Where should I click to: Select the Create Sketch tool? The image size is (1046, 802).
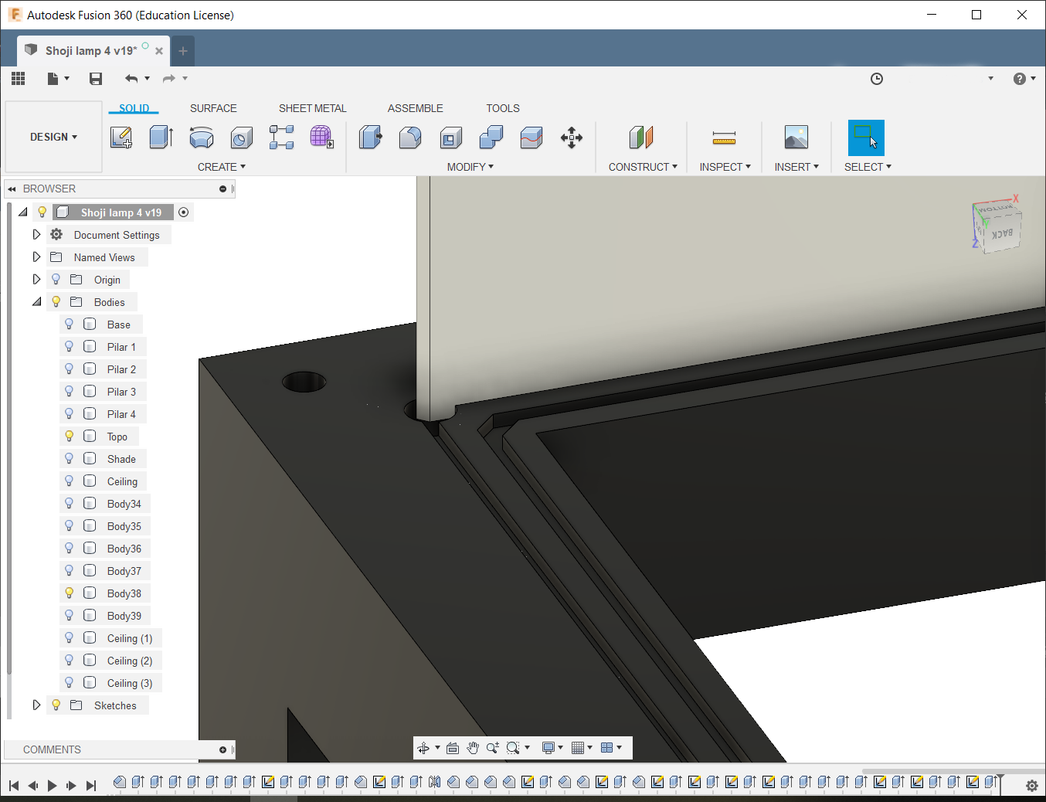coord(121,138)
